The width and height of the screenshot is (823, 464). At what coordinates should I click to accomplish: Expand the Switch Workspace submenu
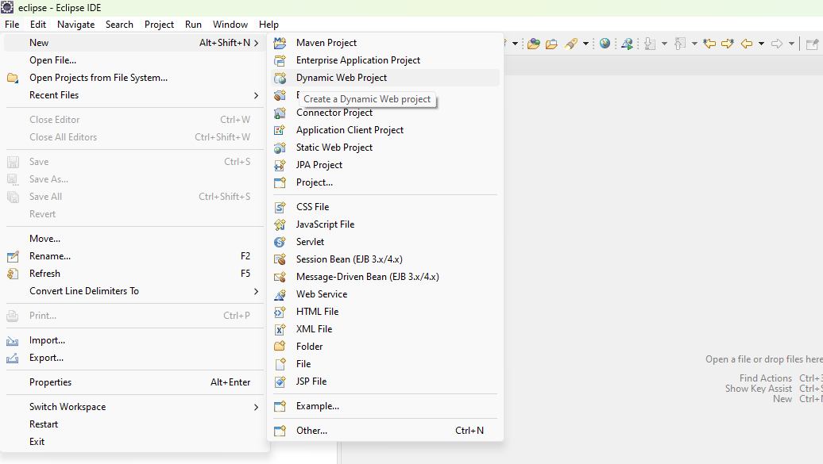(x=67, y=406)
